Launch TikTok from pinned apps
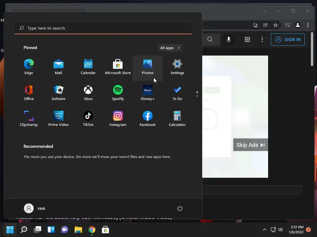 click(x=88, y=119)
